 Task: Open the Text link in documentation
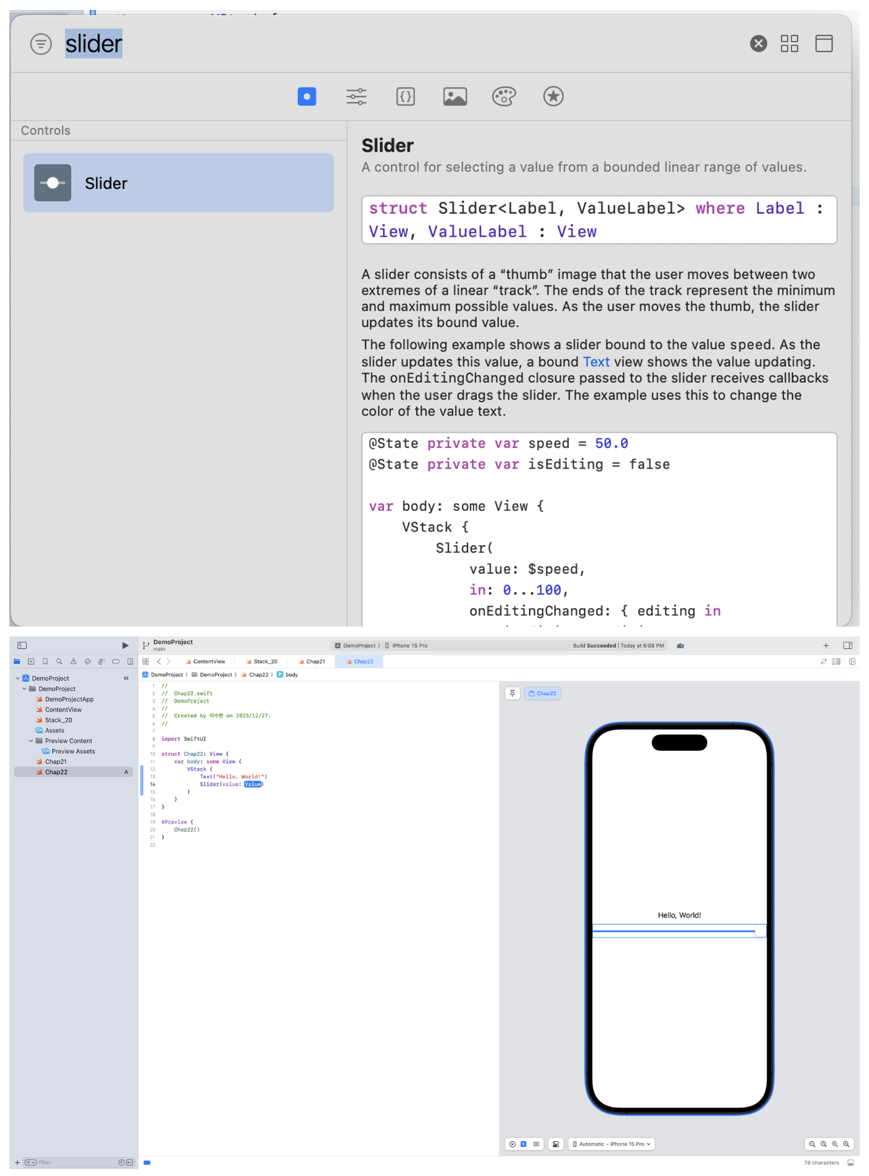(x=596, y=362)
